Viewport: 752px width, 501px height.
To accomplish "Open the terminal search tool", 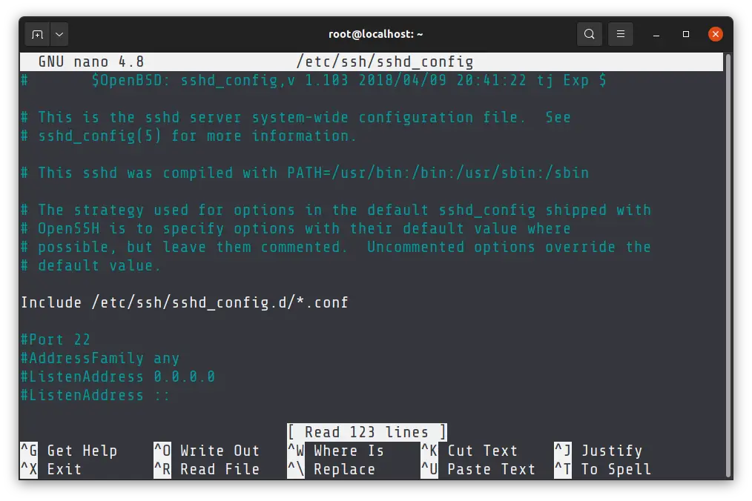I will pyautogui.click(x=589, y=33).
